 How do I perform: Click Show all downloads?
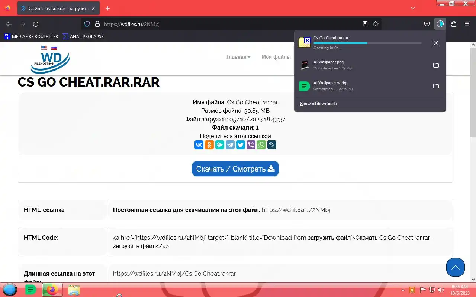318,104
